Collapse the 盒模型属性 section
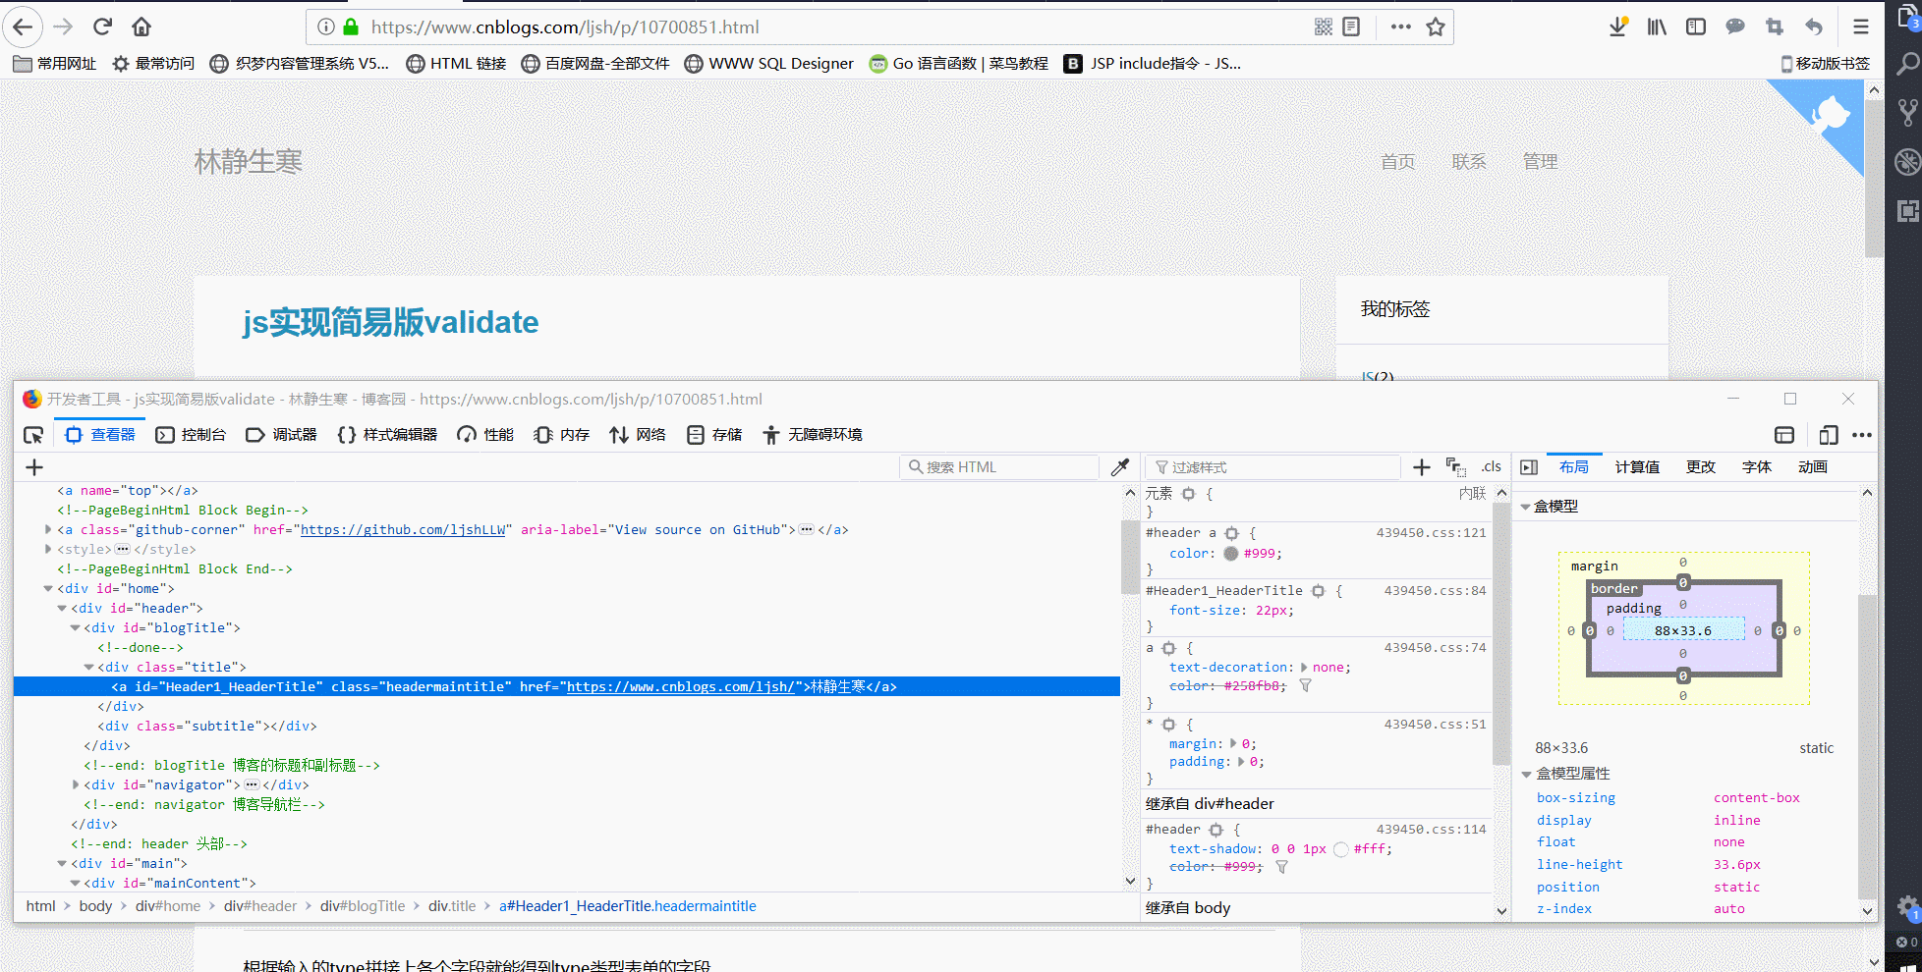The width and height of the screenshot is (1922, 972). (x=1526, y=775)
